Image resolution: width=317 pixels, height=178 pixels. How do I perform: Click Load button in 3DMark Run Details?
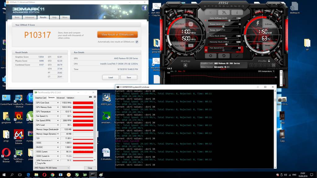[111, 77]
